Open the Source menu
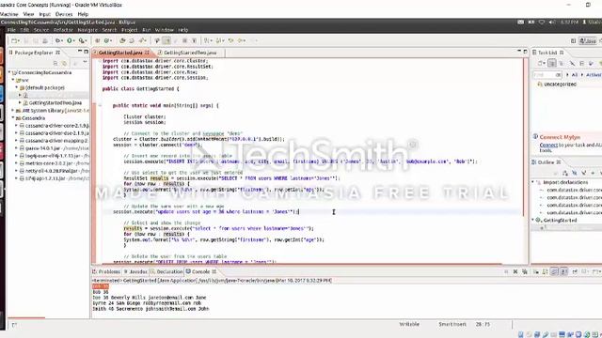 (x=41, y=30)
